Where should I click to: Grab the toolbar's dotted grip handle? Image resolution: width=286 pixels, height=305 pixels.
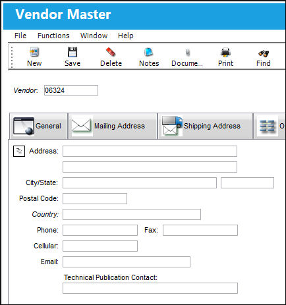[12, 57]
